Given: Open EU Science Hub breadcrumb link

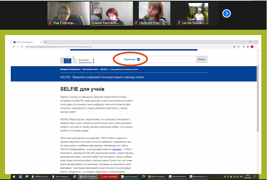Looking at the screenshot, I should point(90,69).
